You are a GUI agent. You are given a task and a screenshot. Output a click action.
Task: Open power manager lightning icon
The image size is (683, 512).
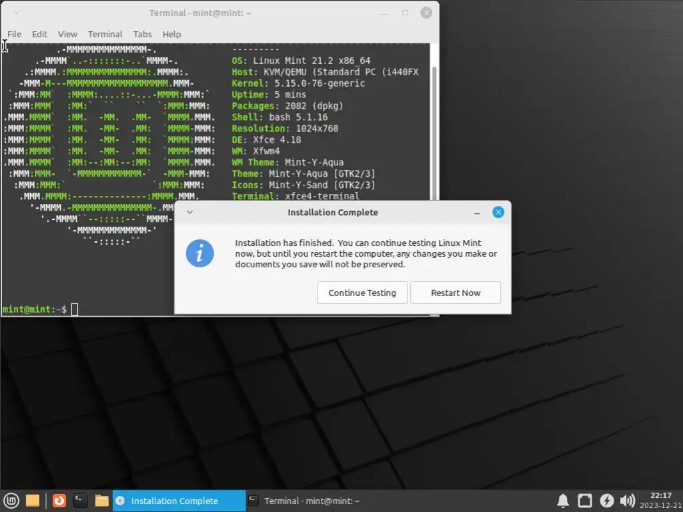[x=606, y=501]
